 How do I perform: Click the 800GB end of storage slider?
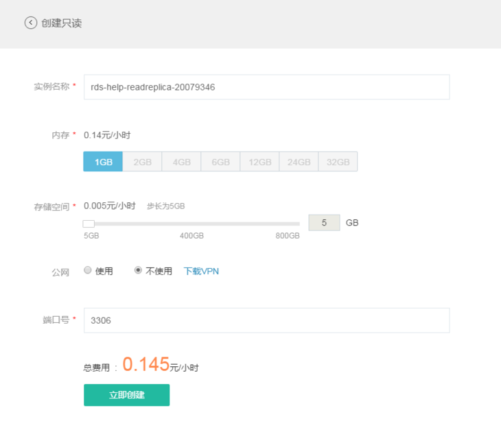tap(299, 224)
